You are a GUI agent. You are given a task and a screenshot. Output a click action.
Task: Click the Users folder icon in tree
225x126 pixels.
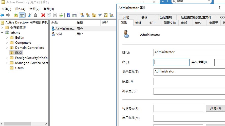[x=12, y=68]
